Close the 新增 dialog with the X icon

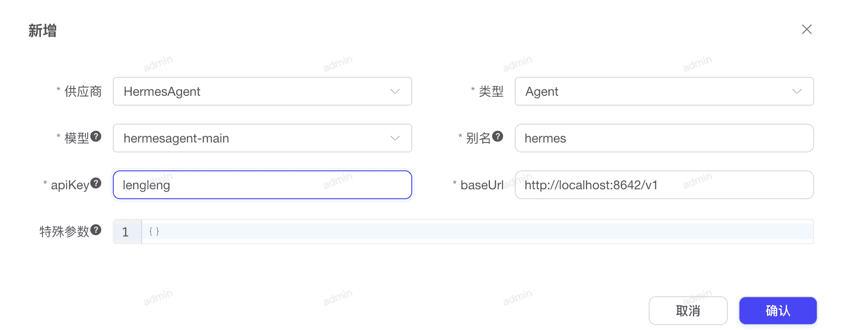(807, 29)
